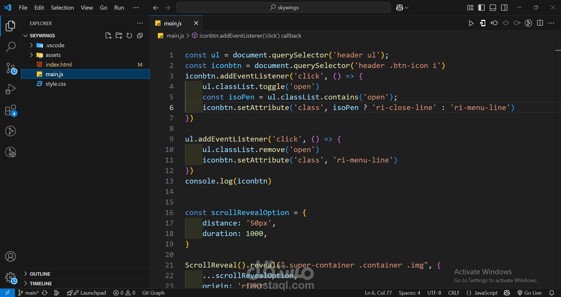Open the Manage gear icon
The width and height of the screenshot is (561, 297).
(x=11, y=278)
